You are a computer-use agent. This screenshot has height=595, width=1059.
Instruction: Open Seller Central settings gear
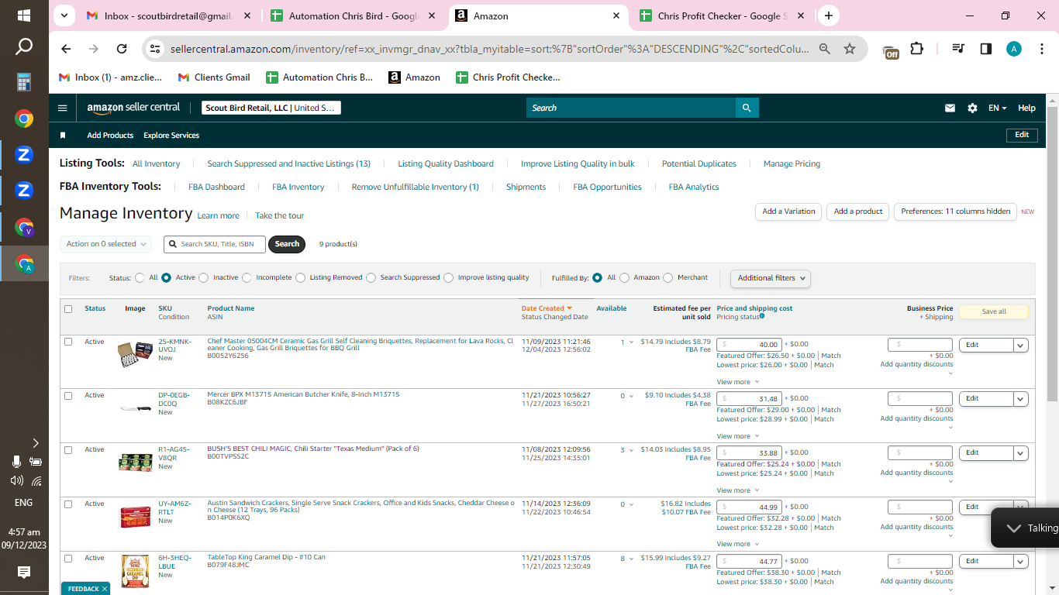(x=972, y=108)
